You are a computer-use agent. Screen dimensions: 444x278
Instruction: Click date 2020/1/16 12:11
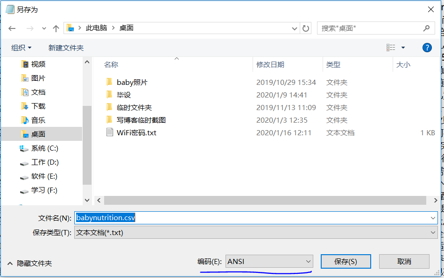(284, 132)
